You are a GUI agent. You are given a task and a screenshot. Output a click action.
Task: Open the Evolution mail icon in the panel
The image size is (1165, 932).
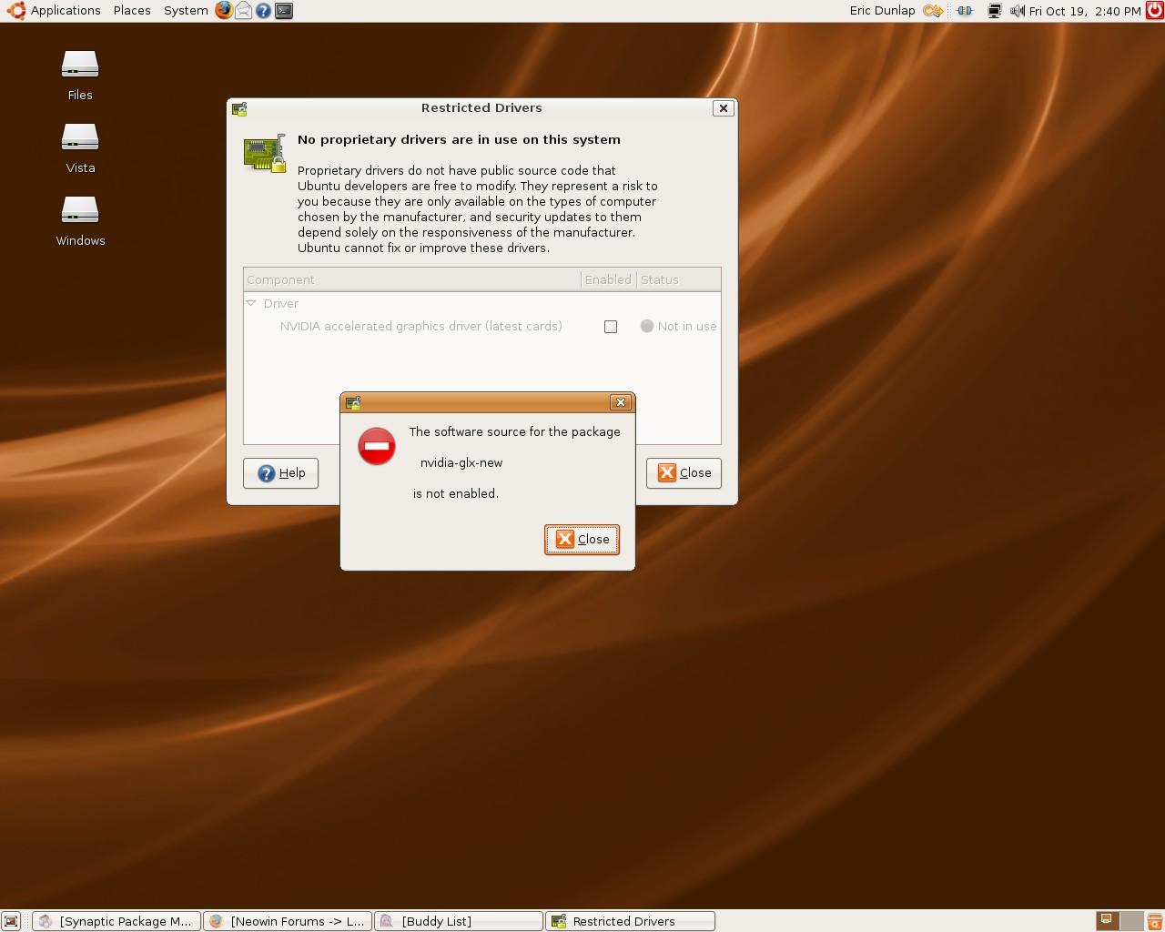pos(242,10)
